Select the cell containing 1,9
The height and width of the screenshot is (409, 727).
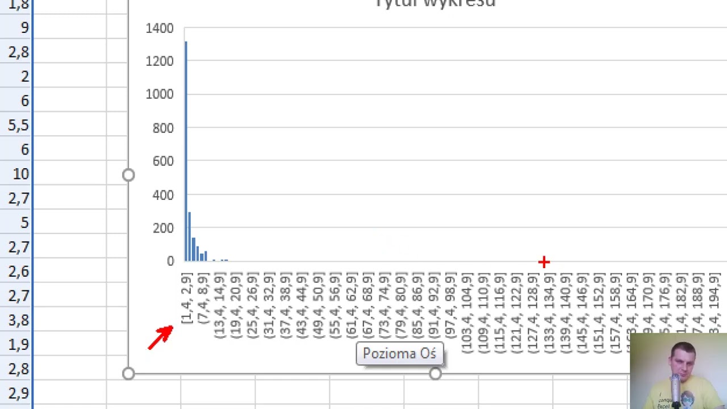click(x=16, y=345)
